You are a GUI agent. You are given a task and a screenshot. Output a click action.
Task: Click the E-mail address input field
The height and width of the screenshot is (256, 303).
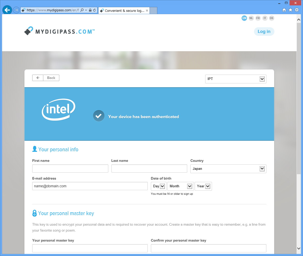click(90, 186)
